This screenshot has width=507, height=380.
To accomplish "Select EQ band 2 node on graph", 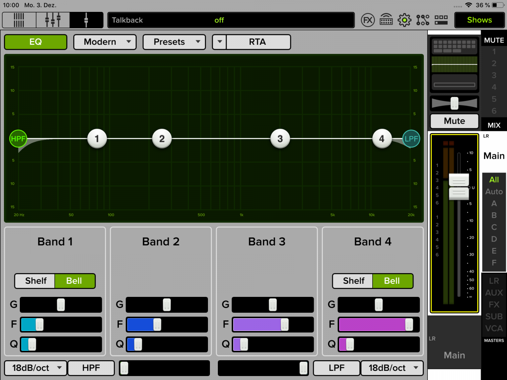I will tap(162, 139).
